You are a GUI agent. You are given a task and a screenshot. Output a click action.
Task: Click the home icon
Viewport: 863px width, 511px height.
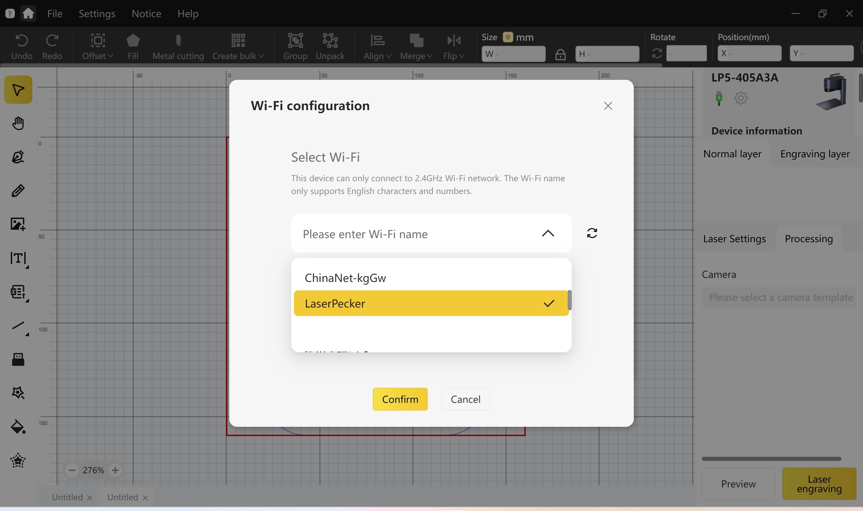[28, 13]
